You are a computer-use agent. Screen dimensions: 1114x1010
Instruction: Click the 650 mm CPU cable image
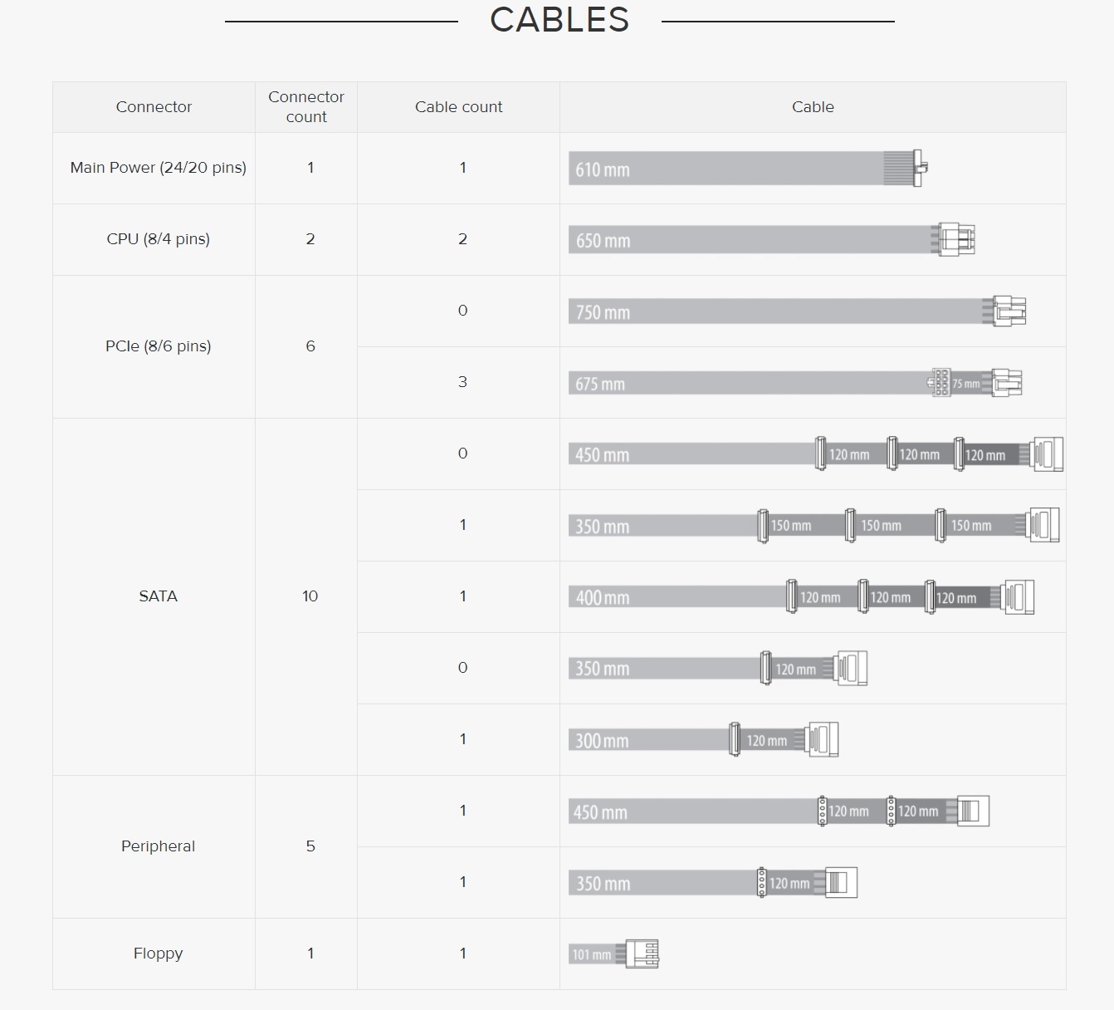click(x=747, y=240)
